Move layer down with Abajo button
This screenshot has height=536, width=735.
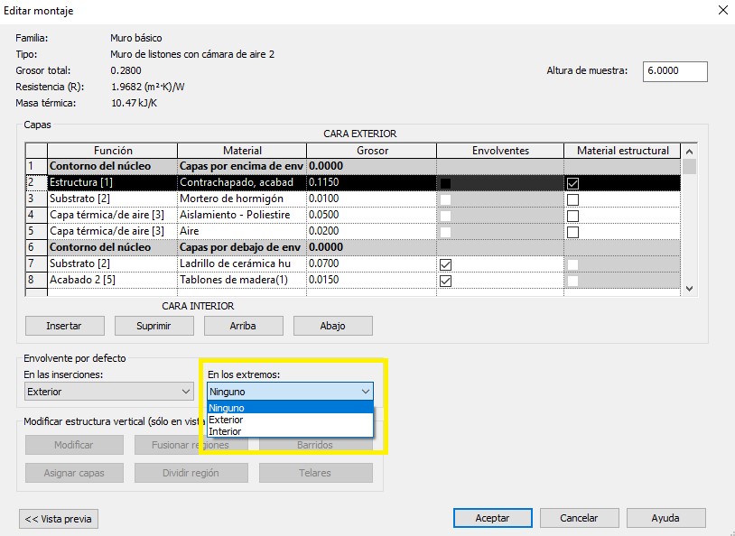click(x=332, y=326)
